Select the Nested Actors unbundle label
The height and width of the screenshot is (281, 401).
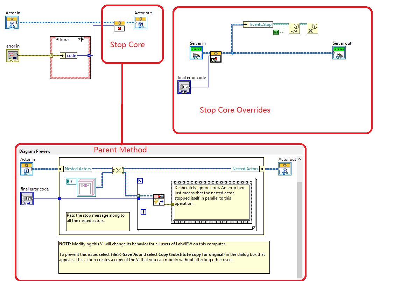pyautogui.click(x=77, y=168)
